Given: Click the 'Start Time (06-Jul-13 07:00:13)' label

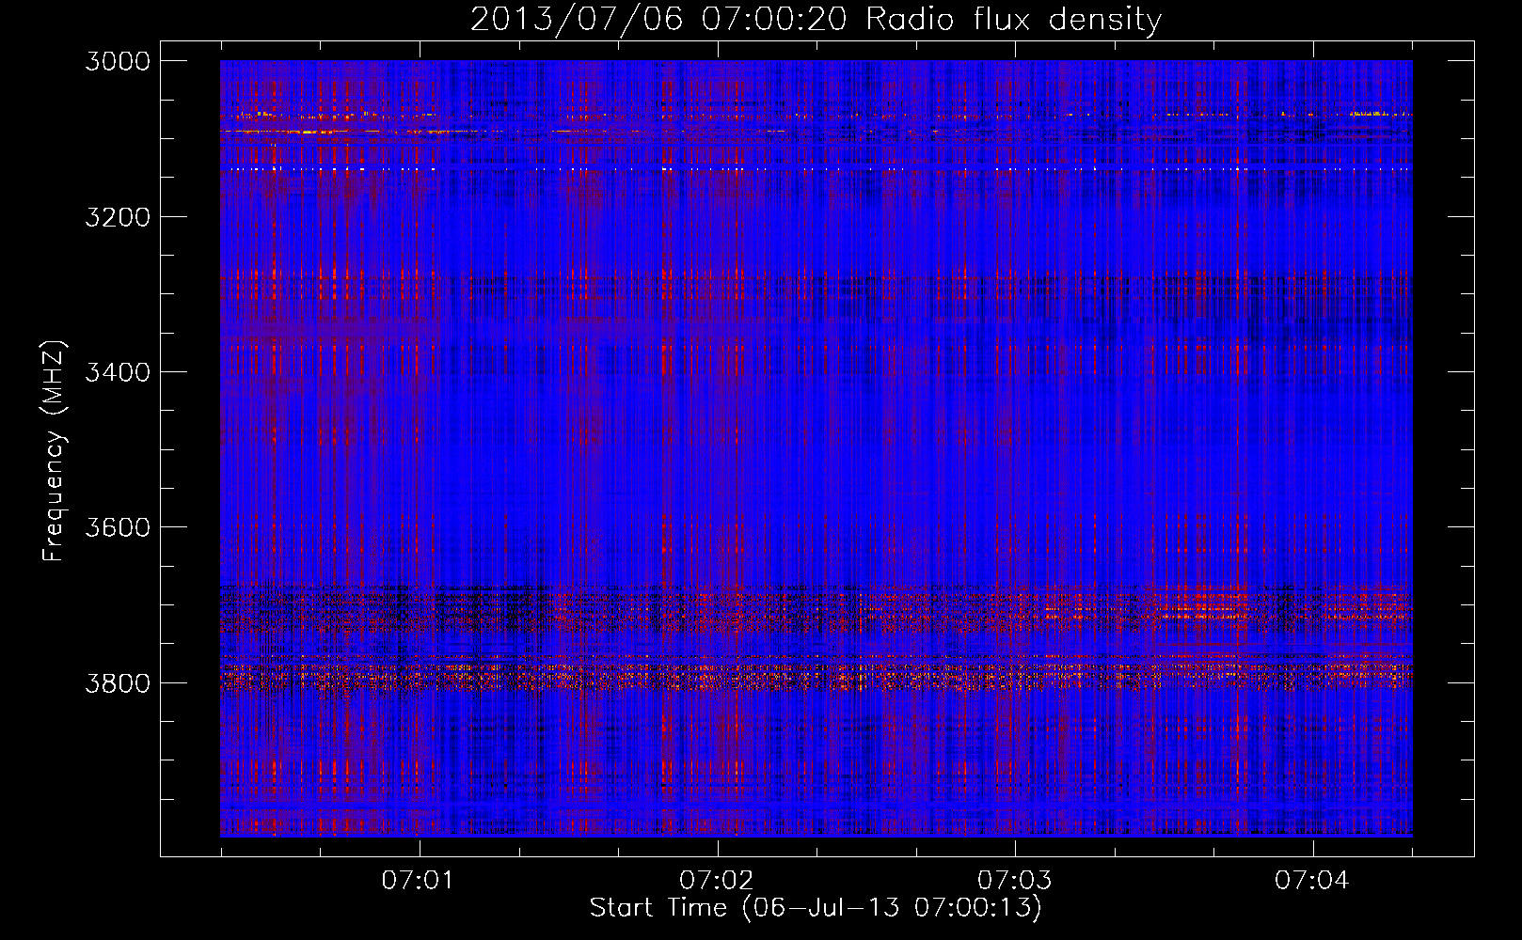Looking at the screenshot, I should tap(816, 908).
